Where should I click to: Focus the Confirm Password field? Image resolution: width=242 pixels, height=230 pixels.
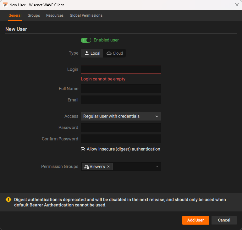pyautogui.click(x=121, y=139)
